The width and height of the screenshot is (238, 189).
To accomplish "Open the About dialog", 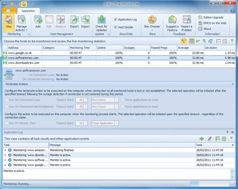I will [205, 29].
